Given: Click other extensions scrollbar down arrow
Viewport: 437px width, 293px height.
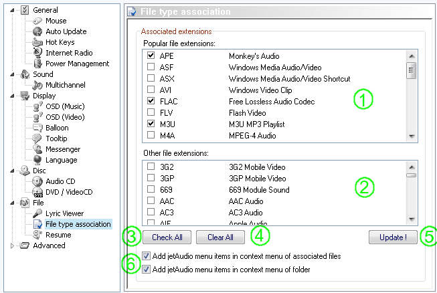Looking at the screenshot, I should pos(412,219).
